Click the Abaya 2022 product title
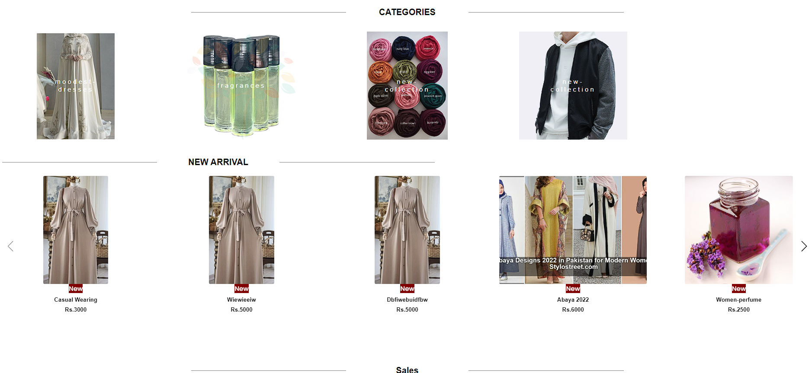The width and height of the screenshot is (812, 373). point(573,300)
